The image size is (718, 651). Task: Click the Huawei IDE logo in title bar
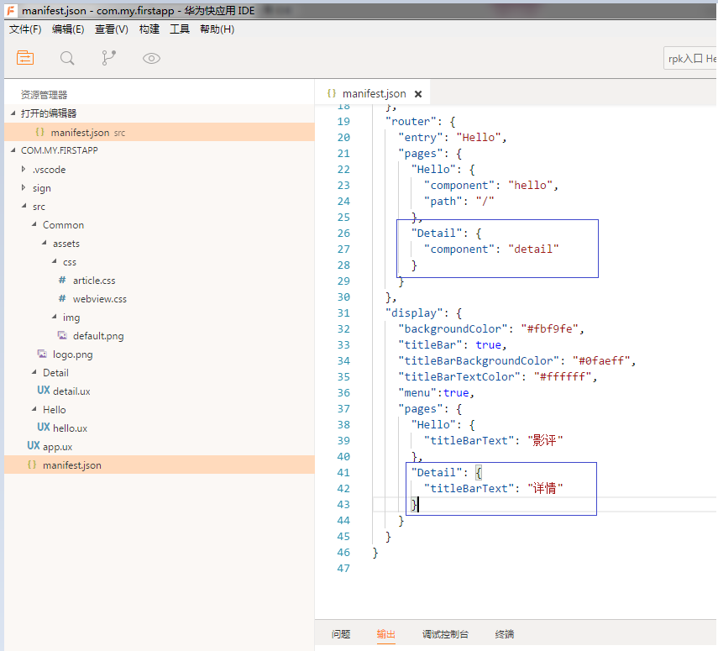(x=12, y=10)
